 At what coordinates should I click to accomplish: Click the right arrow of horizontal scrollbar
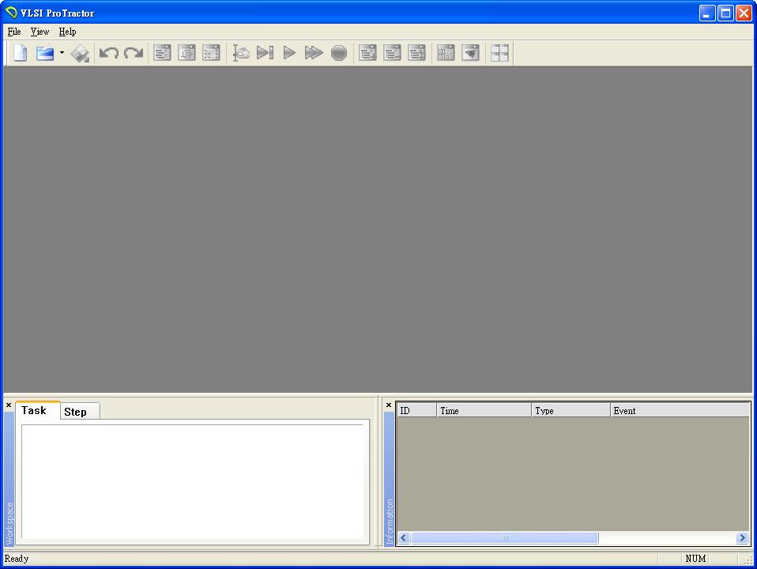click(742, 538)
